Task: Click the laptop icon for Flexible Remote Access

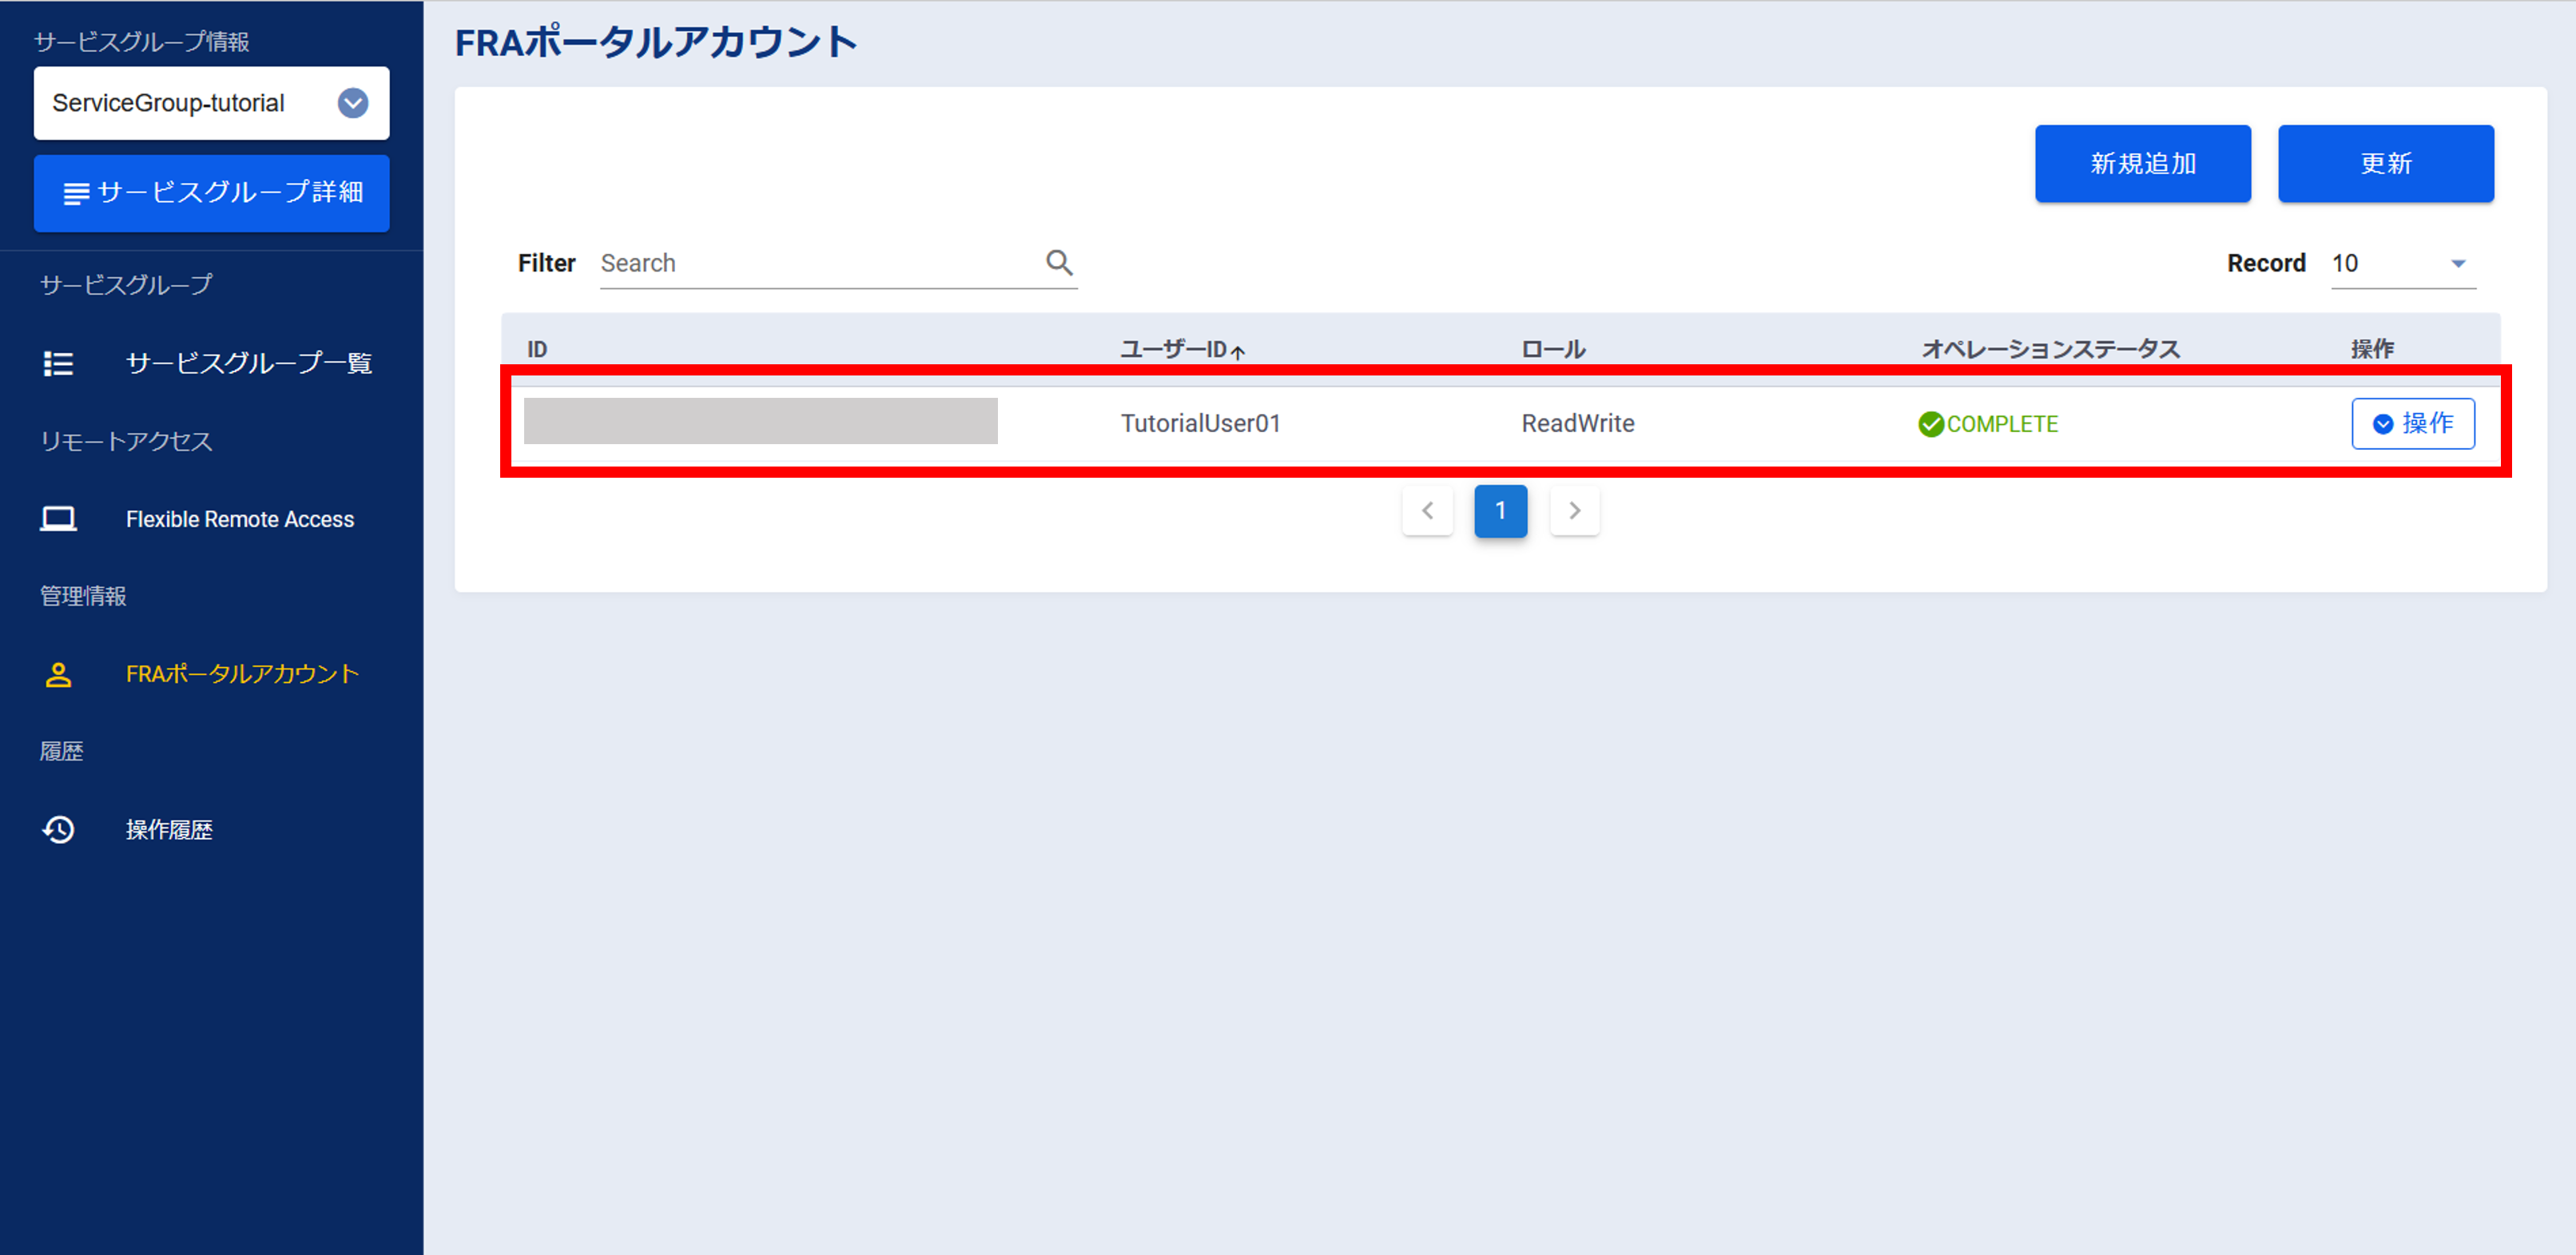Action: click(58, 519)
